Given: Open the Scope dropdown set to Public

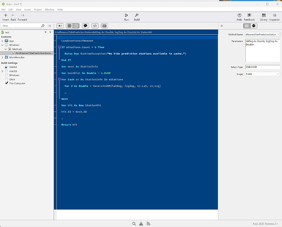Looking at the screenshot, I should point(262,74).
